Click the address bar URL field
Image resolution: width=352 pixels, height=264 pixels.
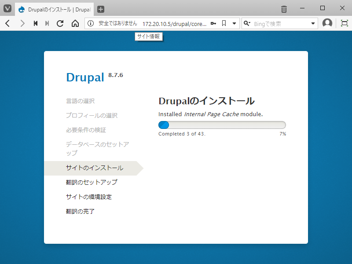coord(174,24)
